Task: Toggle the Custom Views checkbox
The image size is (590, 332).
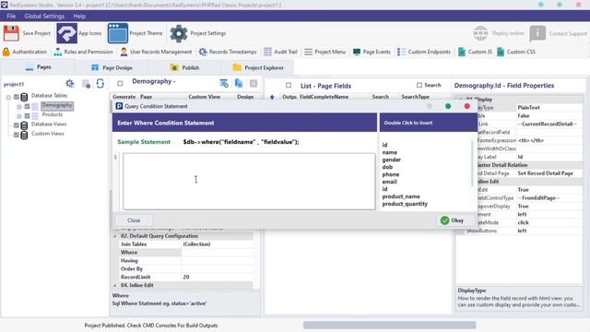Action: pyautogui.click(x=17, y=135)
